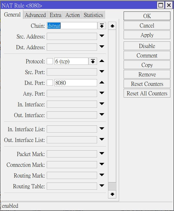Viewport: 174px width, 211px height.
Task: Toggle the Protocol invert checkbox
Action: [50, 61]
